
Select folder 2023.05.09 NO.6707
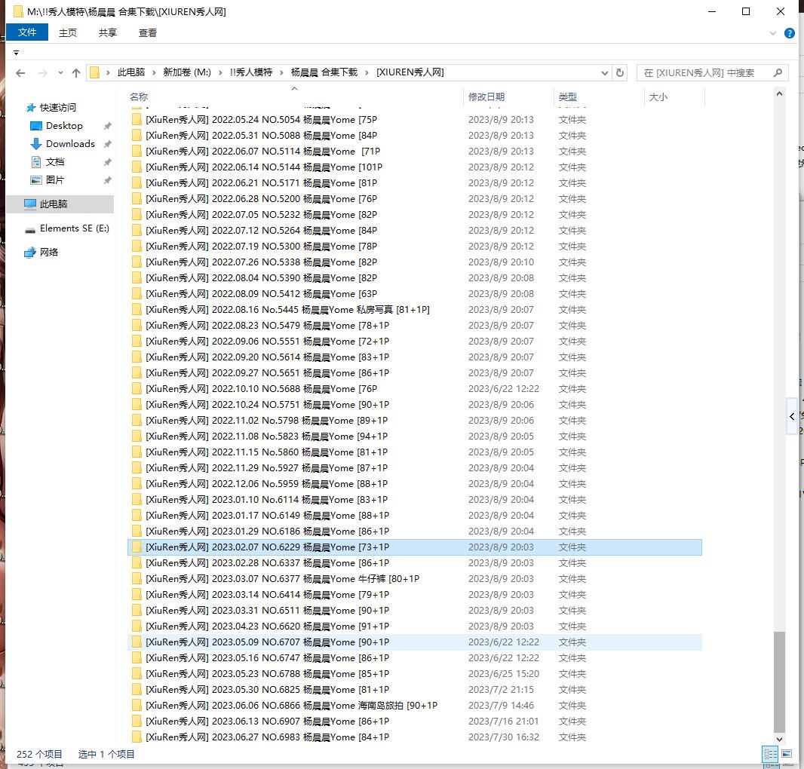(415, 642)
